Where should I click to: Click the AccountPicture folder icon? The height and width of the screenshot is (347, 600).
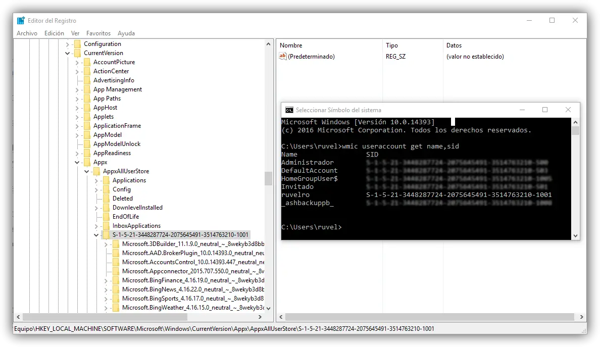(x=87, y=62)
